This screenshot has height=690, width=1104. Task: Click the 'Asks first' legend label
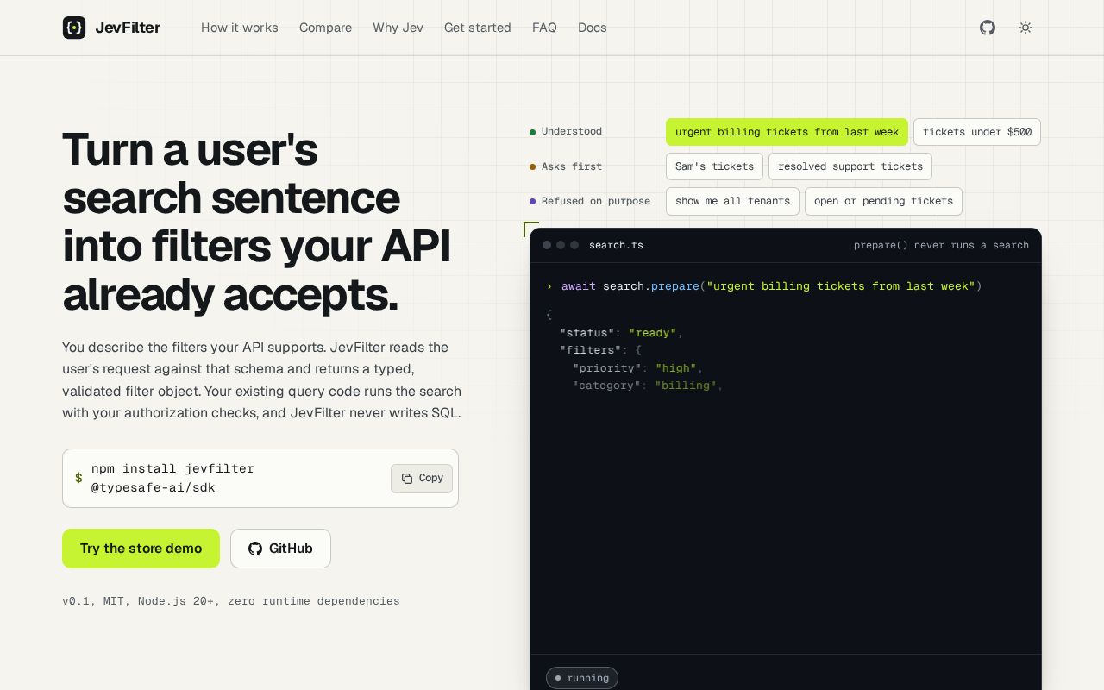(x=572, y=166)
